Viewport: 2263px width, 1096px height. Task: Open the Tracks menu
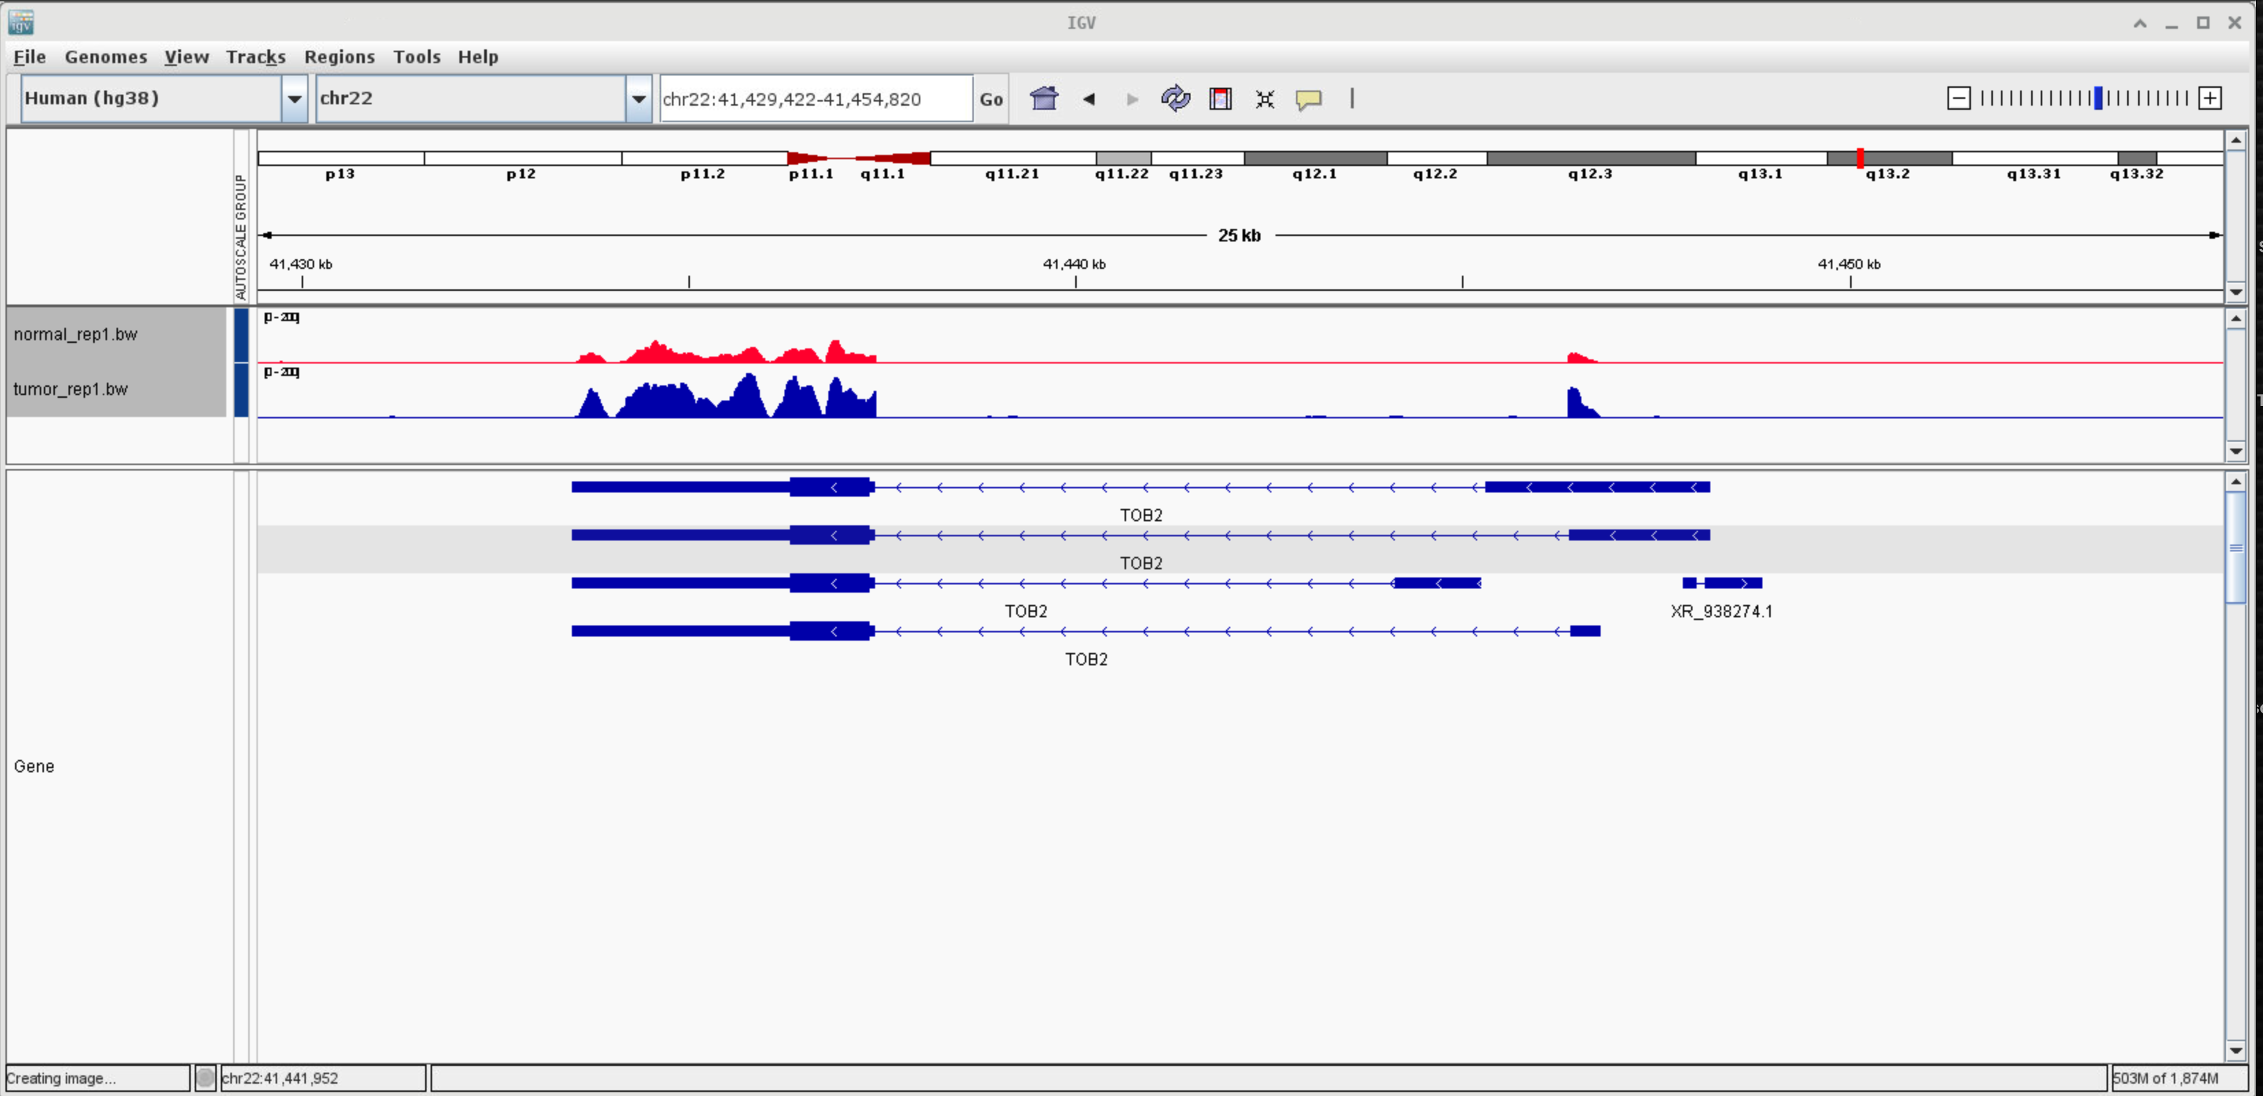click(255, 57)
